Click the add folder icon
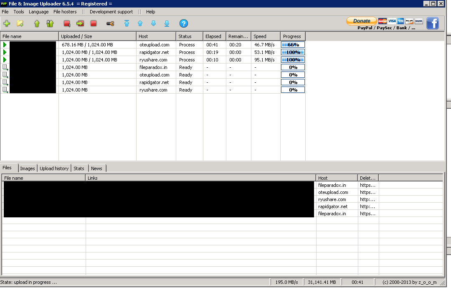Image resolution: width=451 pixels, height=288 pixels. [20, 24]
